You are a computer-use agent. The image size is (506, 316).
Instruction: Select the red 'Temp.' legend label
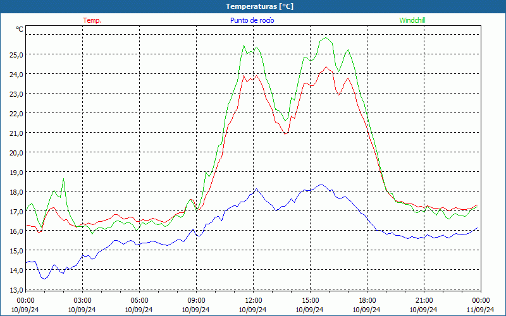pos(92,20)
